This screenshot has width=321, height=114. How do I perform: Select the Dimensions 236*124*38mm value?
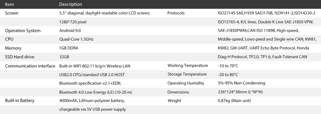(240, 92)
